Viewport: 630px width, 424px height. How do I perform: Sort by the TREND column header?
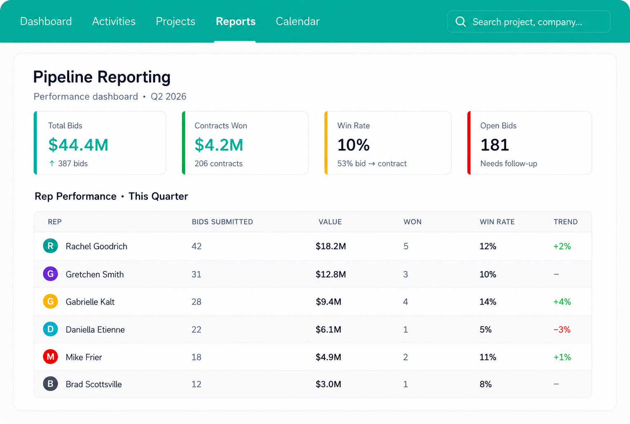[566, 222]
